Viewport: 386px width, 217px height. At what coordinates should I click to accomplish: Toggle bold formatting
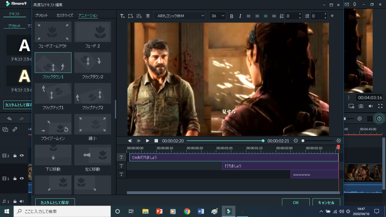[232, 16]
